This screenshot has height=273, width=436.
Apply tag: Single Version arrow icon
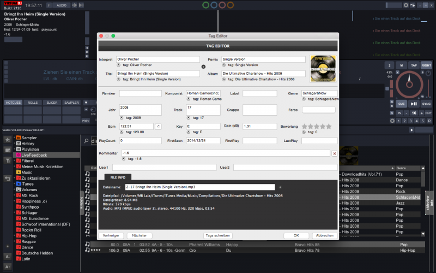[x=224, y=65]
